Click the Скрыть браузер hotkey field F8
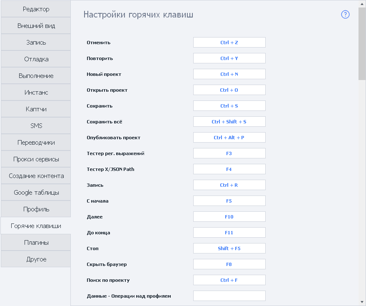 pyautogui.click(x=229, y=264)
